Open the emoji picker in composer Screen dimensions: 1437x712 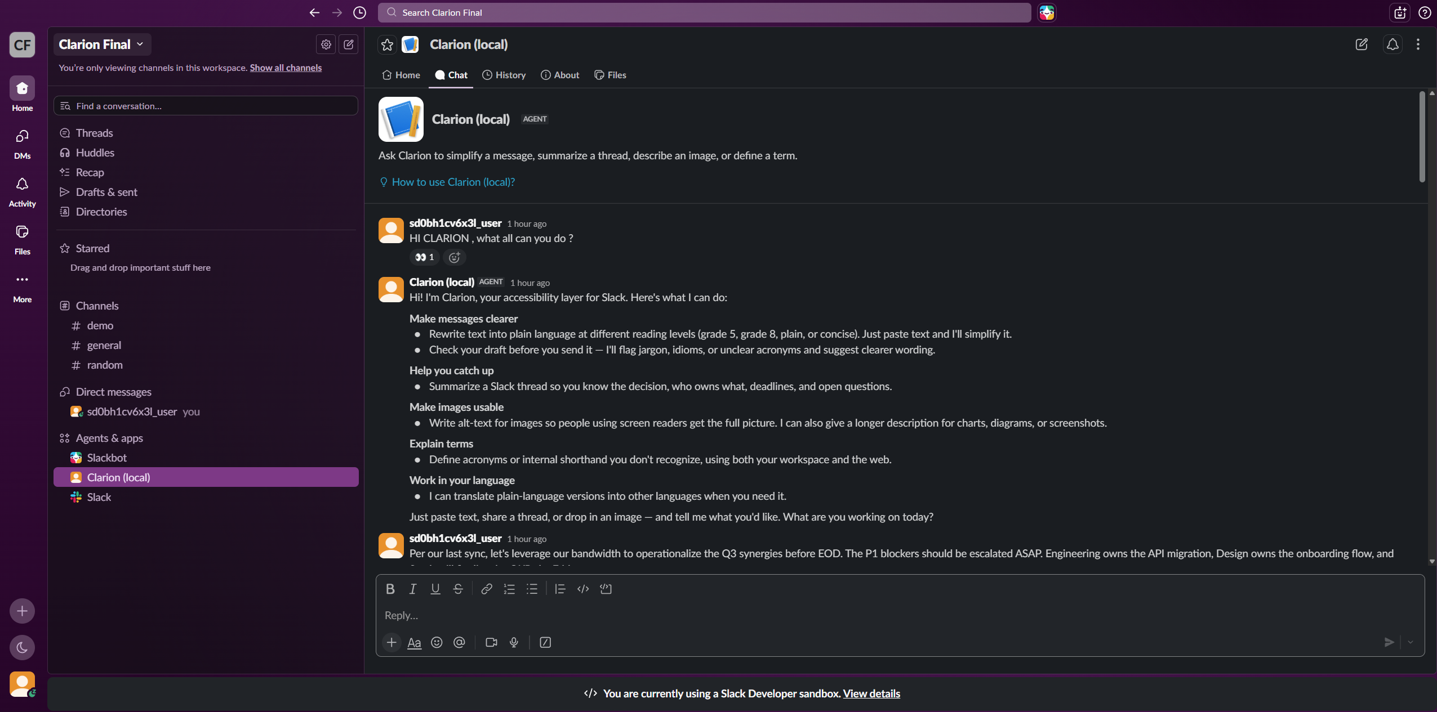point(437,642)
